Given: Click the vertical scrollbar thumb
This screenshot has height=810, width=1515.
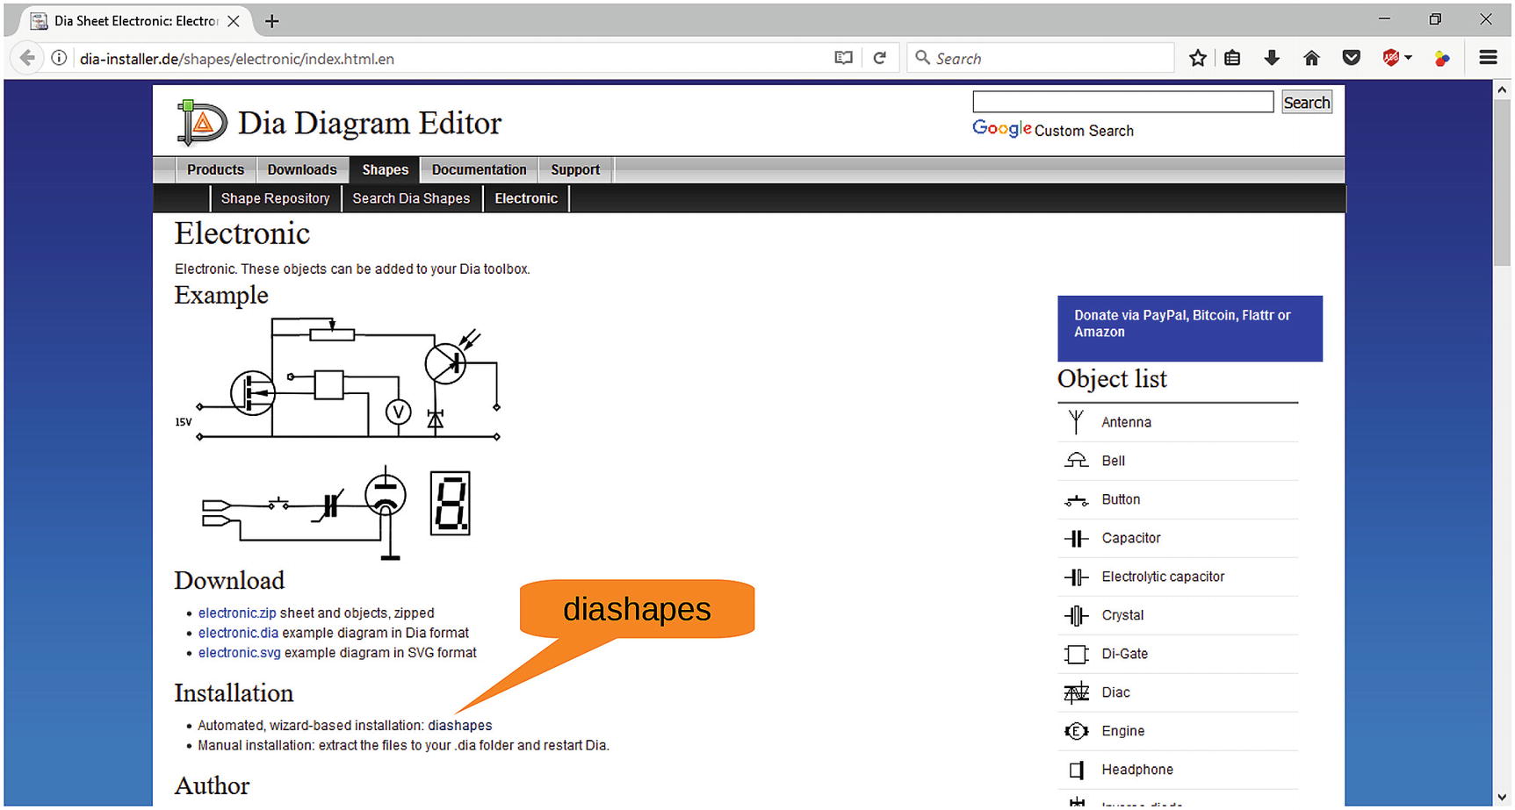Looking at the screenshot, I should 1502,183.
